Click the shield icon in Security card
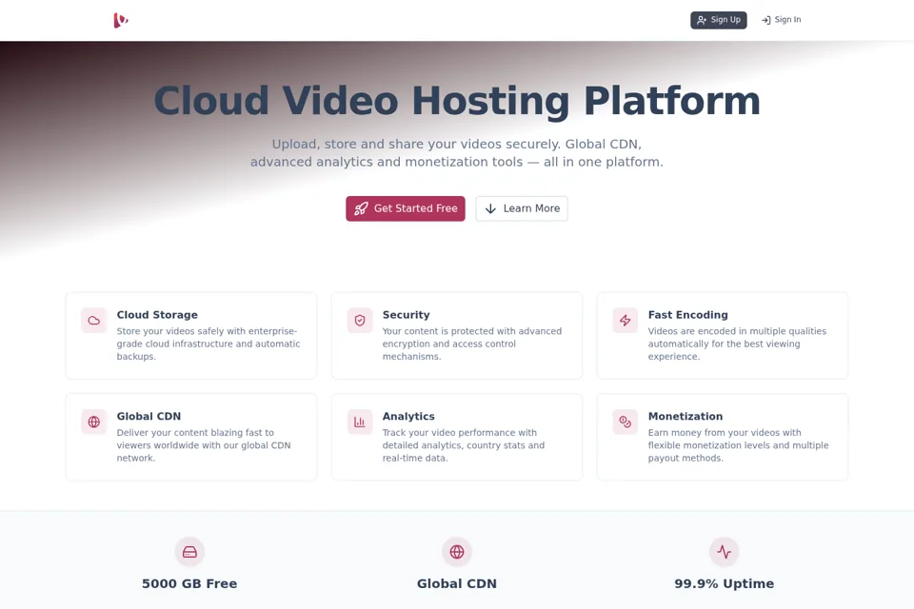Image resolution: width=914 pixels, height=609 pixels. (x=360, y=321)
